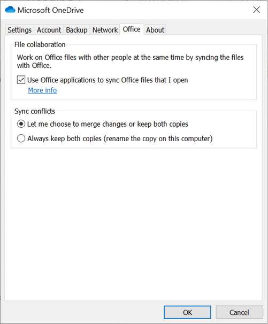Uncheck the Use Office applications to sync checkbox
This screenshot has height=324, width=268.
(x=21, y=80)
